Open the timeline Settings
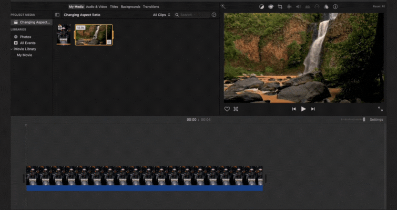Viewport: 397px width, 210px height. 376,120
